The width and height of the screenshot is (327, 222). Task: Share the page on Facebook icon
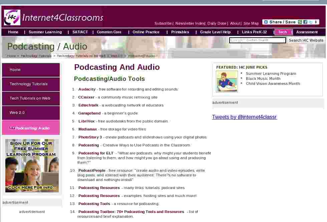tap(305, 22)
